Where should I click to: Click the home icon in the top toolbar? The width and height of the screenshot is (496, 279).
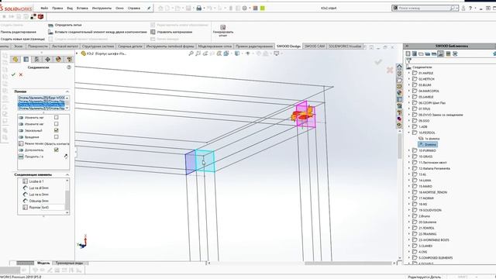click(x=160, y=9)
